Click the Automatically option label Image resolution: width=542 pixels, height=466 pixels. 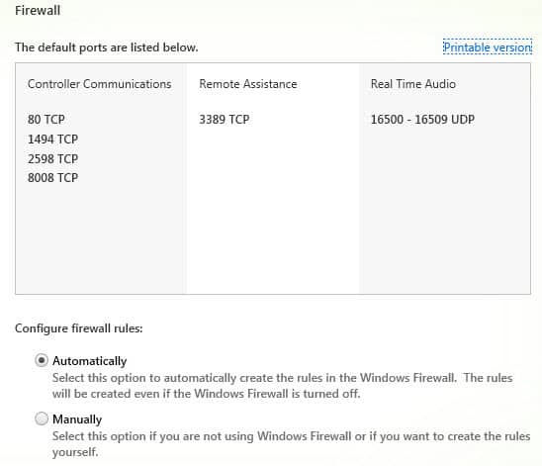(x=90, y=361)
